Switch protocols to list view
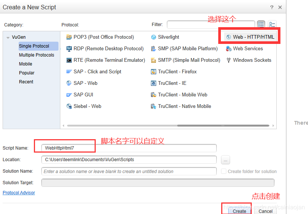This screenshot has width=308, height=214. (261, 25)
